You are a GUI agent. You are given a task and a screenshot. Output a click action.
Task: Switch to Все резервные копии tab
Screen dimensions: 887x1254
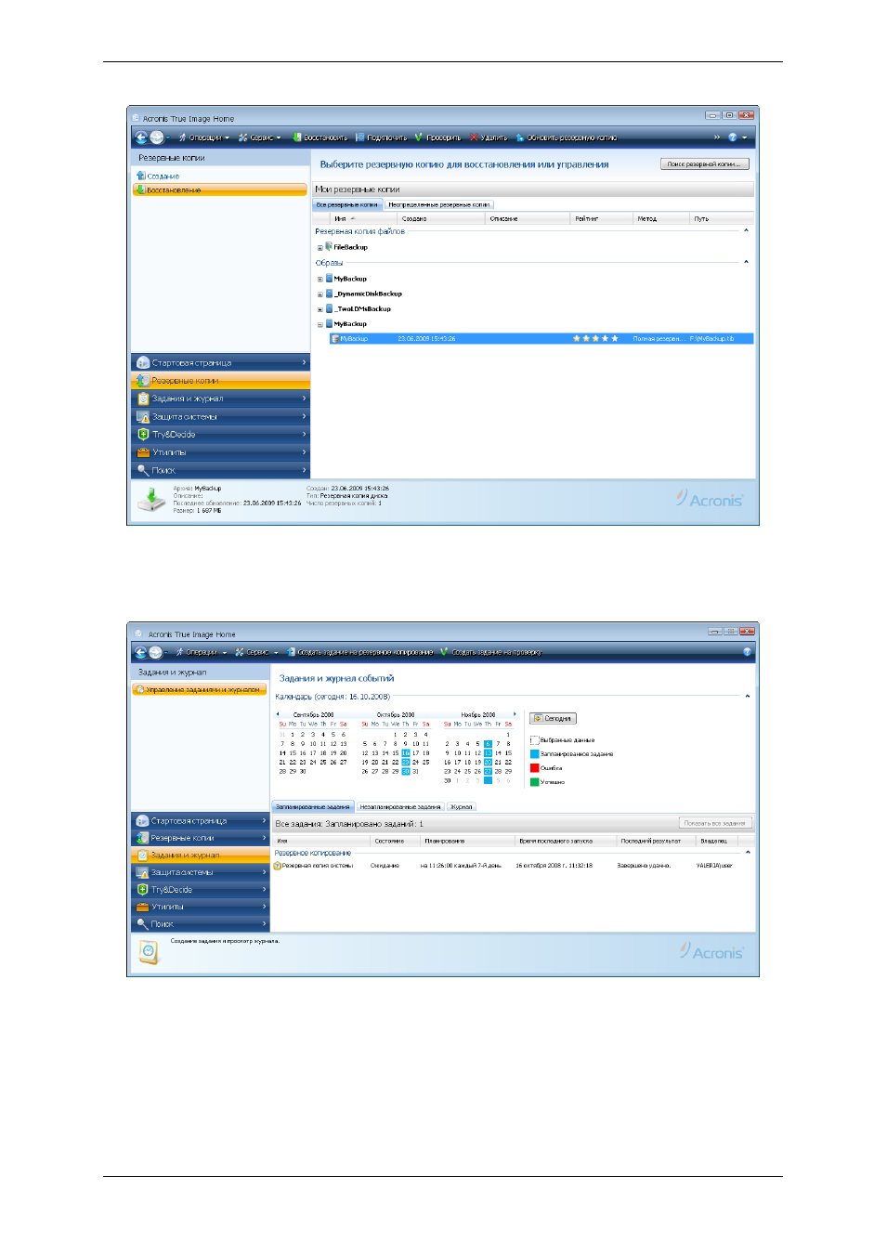point(347,204)
